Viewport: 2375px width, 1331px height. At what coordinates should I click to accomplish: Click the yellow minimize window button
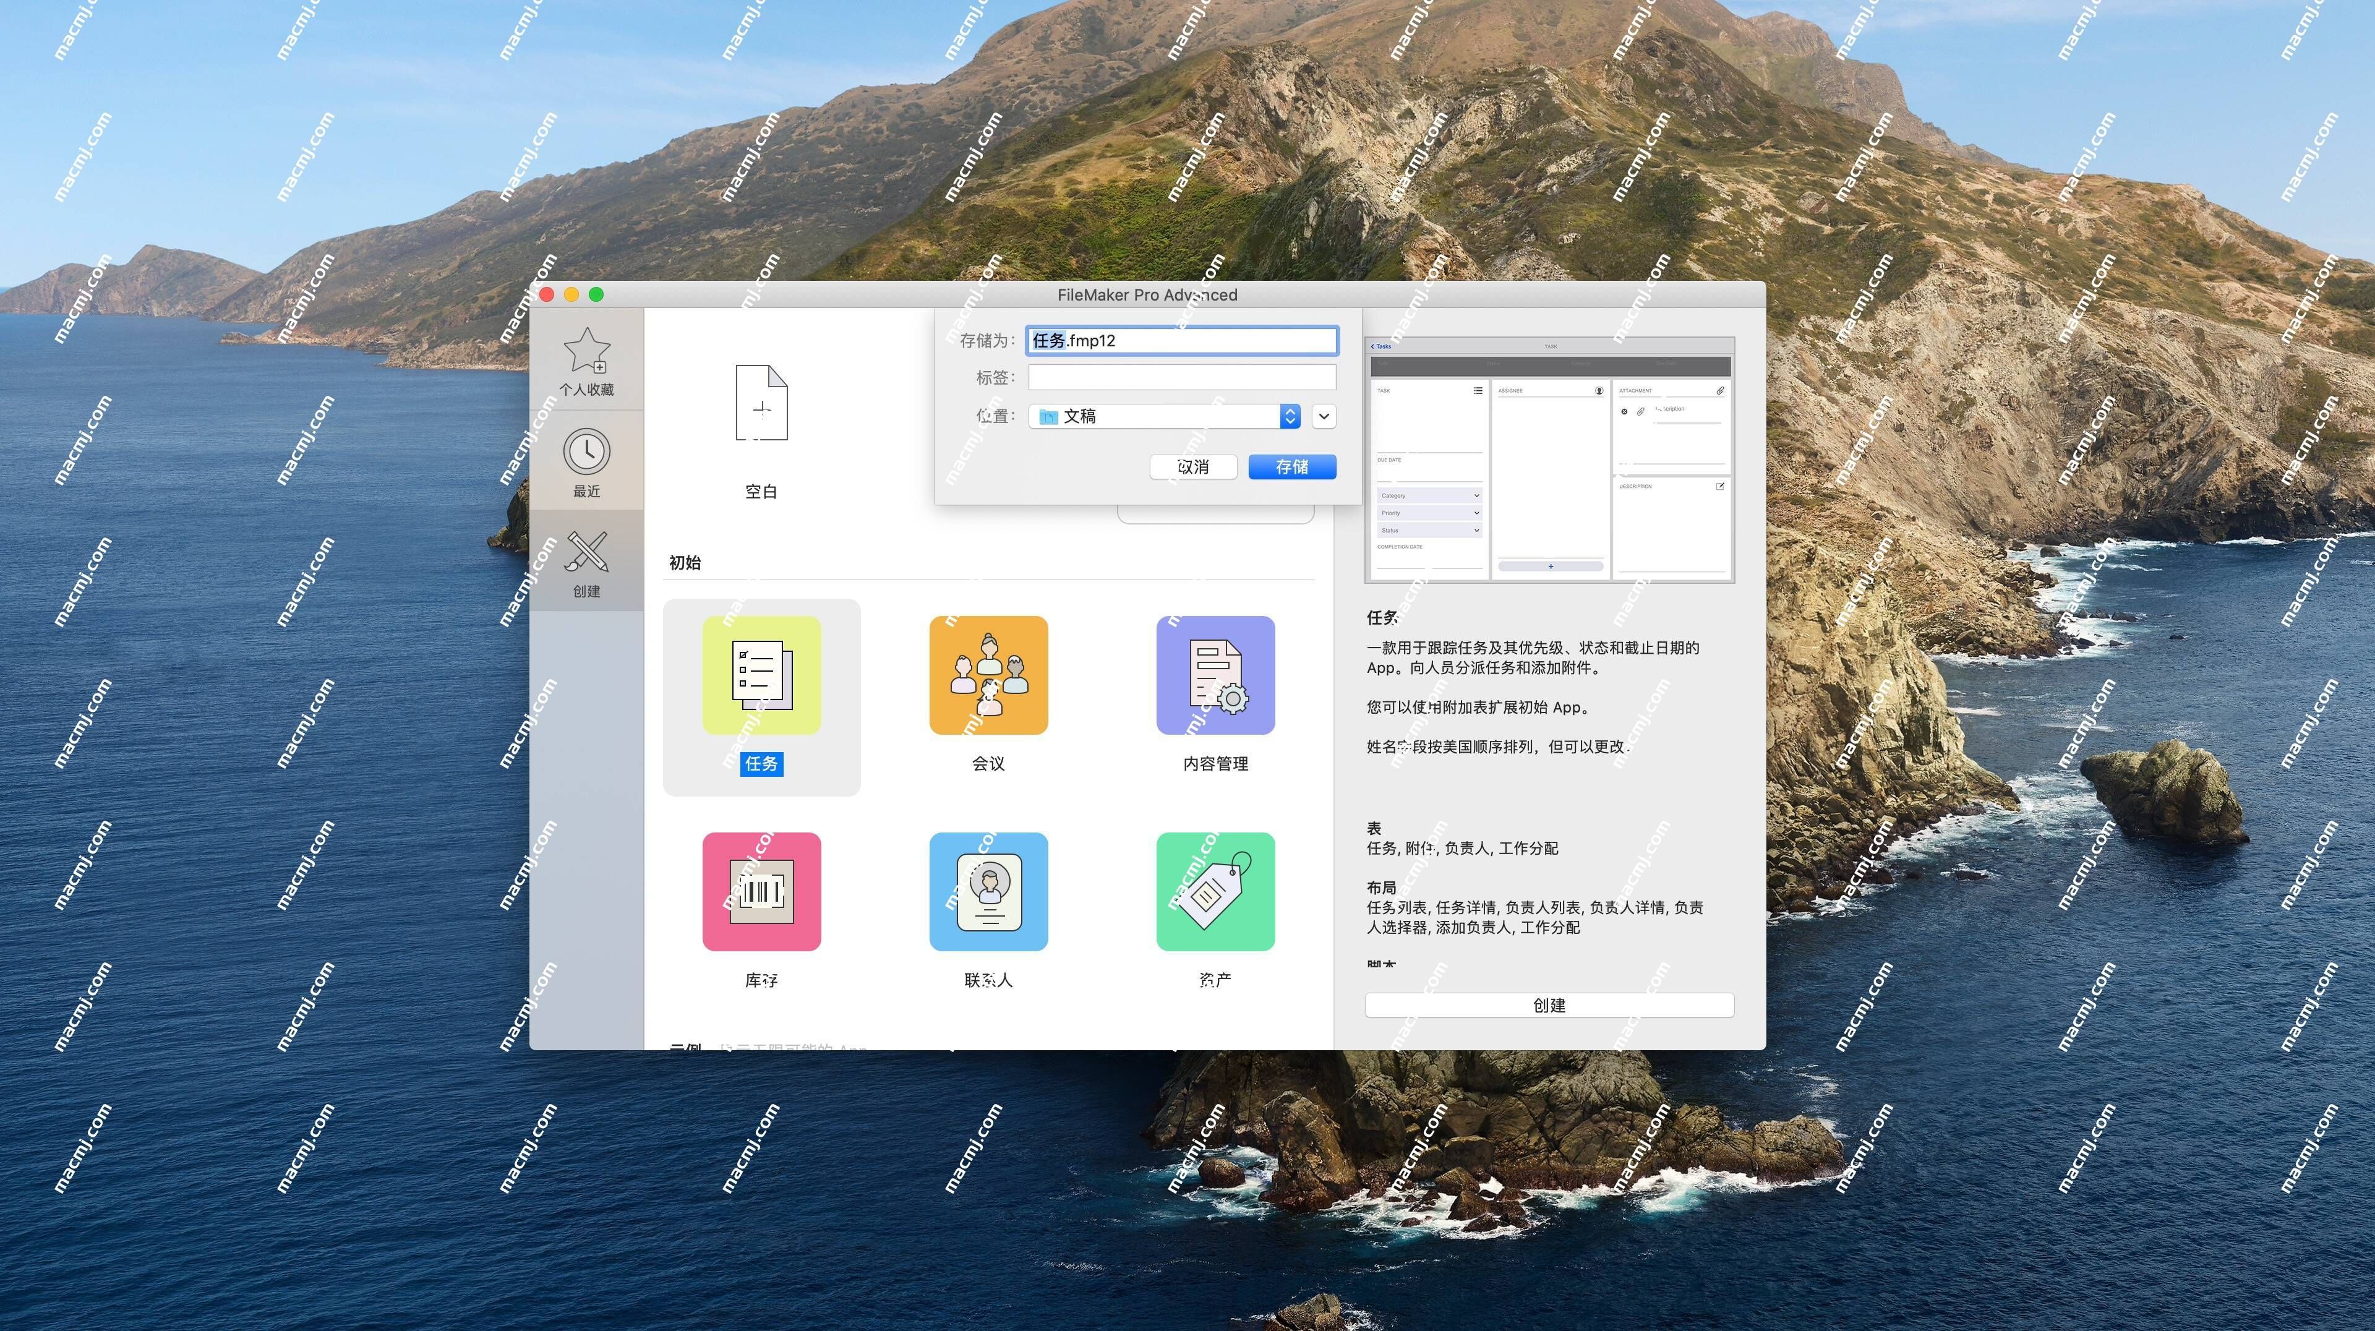(x=571, y=295)
